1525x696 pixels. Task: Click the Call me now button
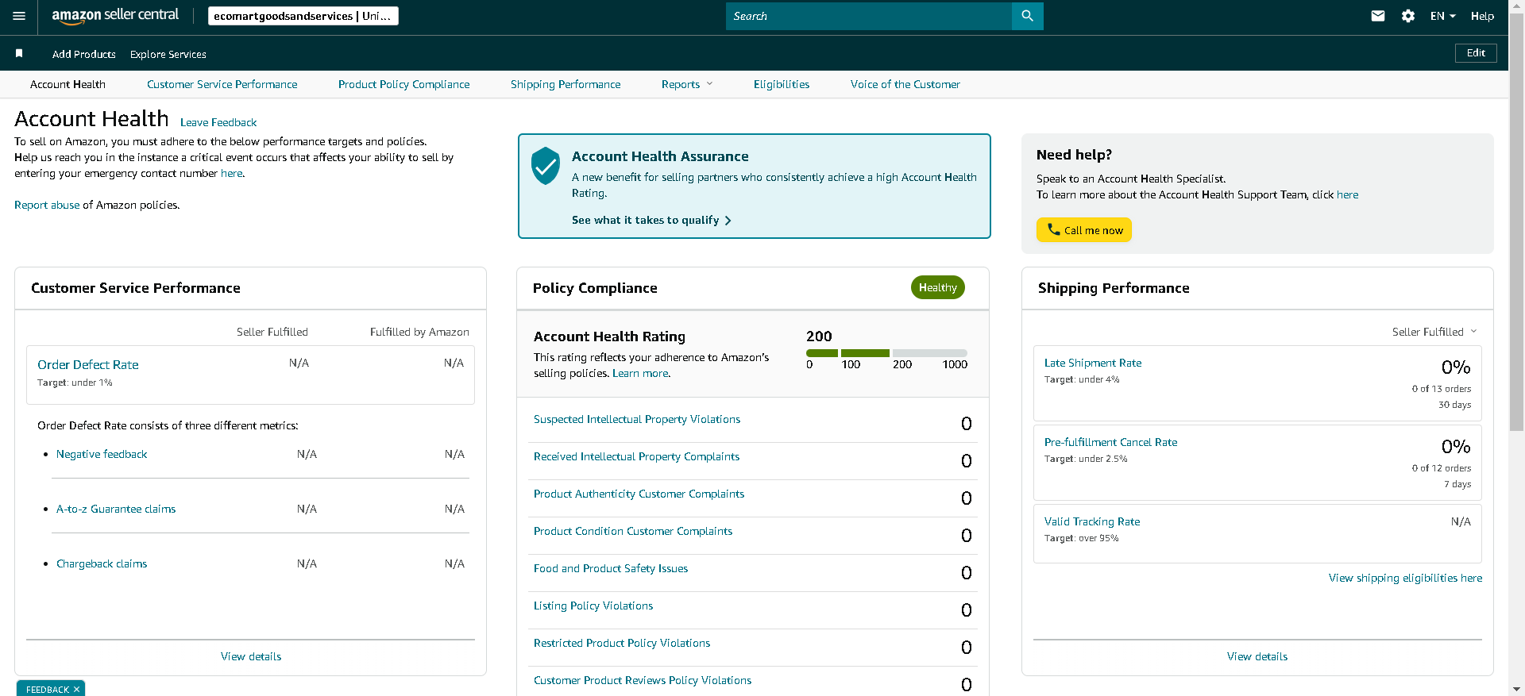[1084, 230]
